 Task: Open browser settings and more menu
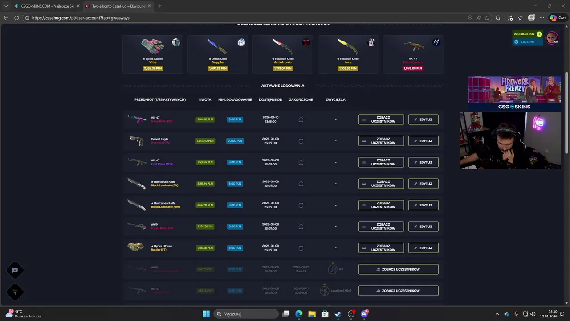542,18
